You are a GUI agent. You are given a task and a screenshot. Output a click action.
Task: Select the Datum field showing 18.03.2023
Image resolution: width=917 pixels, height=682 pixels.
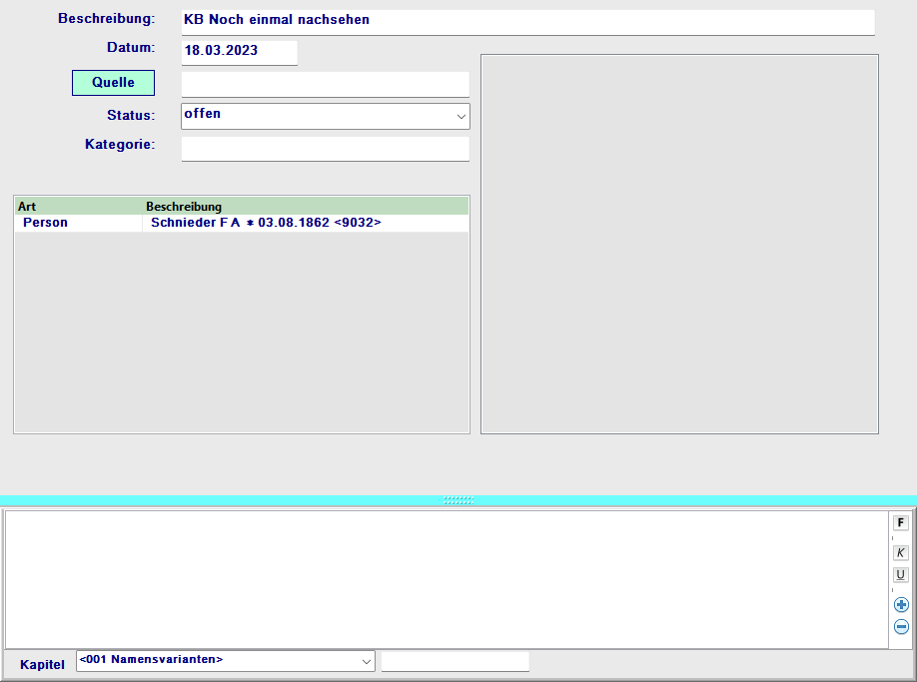pos(240,52)
